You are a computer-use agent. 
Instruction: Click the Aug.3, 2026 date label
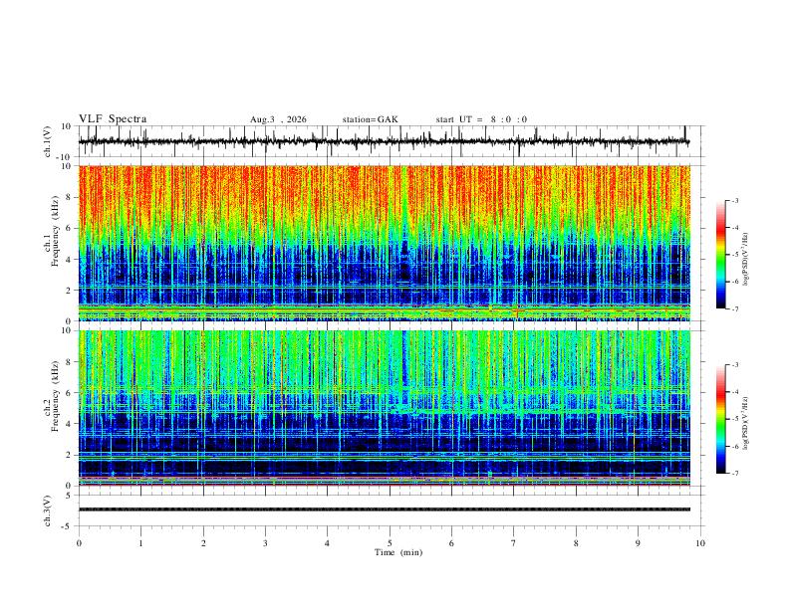(278, 119)
